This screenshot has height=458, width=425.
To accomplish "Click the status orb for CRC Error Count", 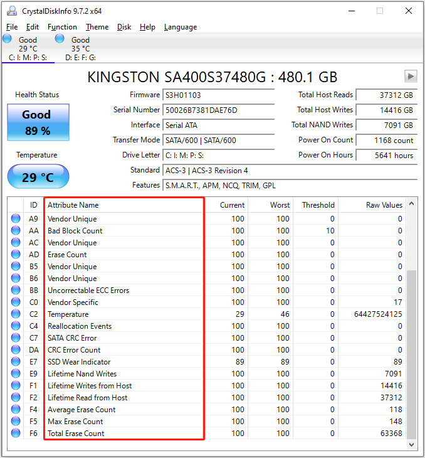I will point(16,350).
